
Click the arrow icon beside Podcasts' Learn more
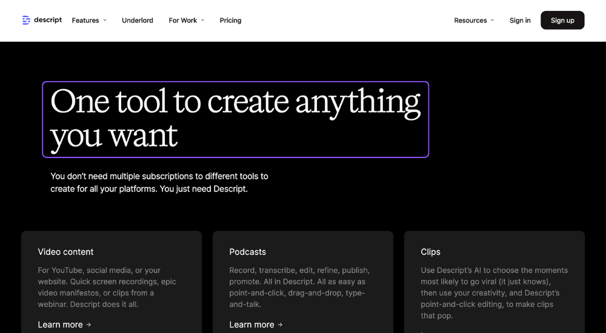tap(280, 325)
